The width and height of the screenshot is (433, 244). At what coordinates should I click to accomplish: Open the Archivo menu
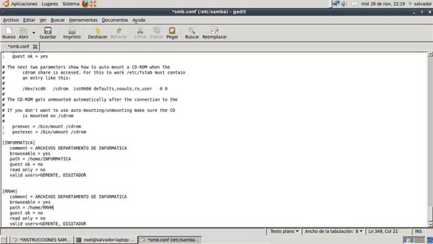11,20
